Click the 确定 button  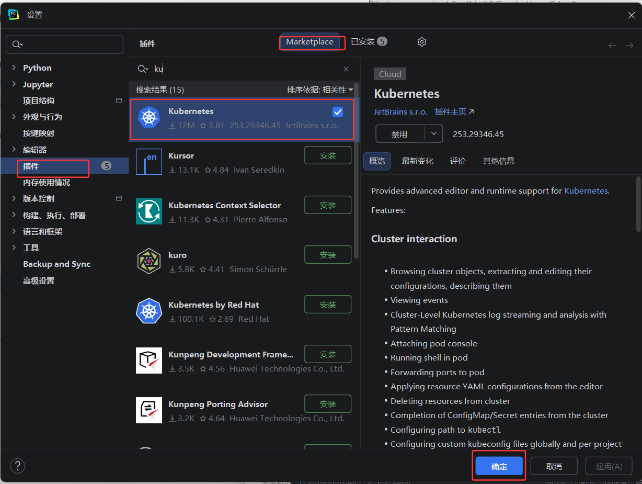tap(499, 466)
